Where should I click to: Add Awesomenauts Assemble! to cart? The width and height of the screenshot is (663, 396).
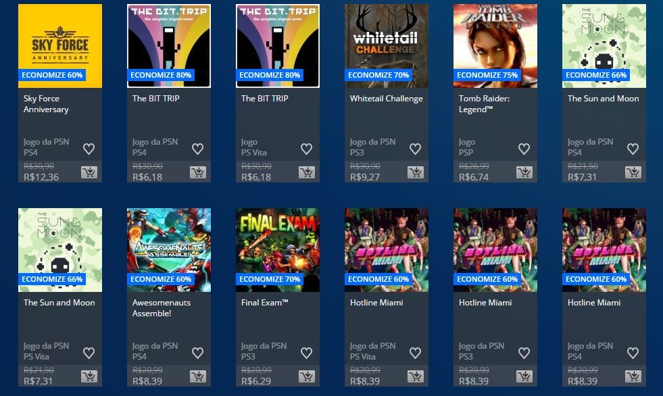pyautogui.click(x=198, y=376)
